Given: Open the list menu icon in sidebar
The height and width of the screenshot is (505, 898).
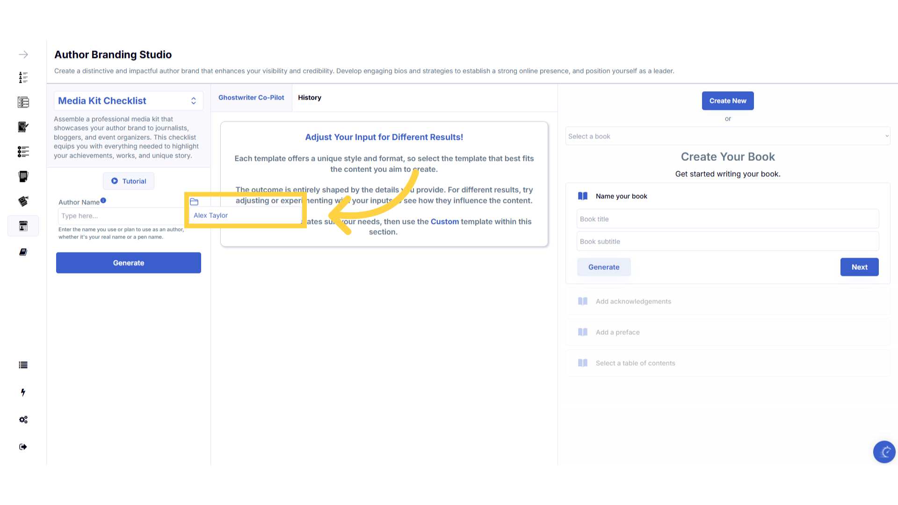Looking at the screenshot, I should 23,365.
